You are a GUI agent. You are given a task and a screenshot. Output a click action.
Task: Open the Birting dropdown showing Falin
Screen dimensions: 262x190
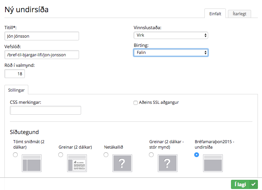coord(171,53)
